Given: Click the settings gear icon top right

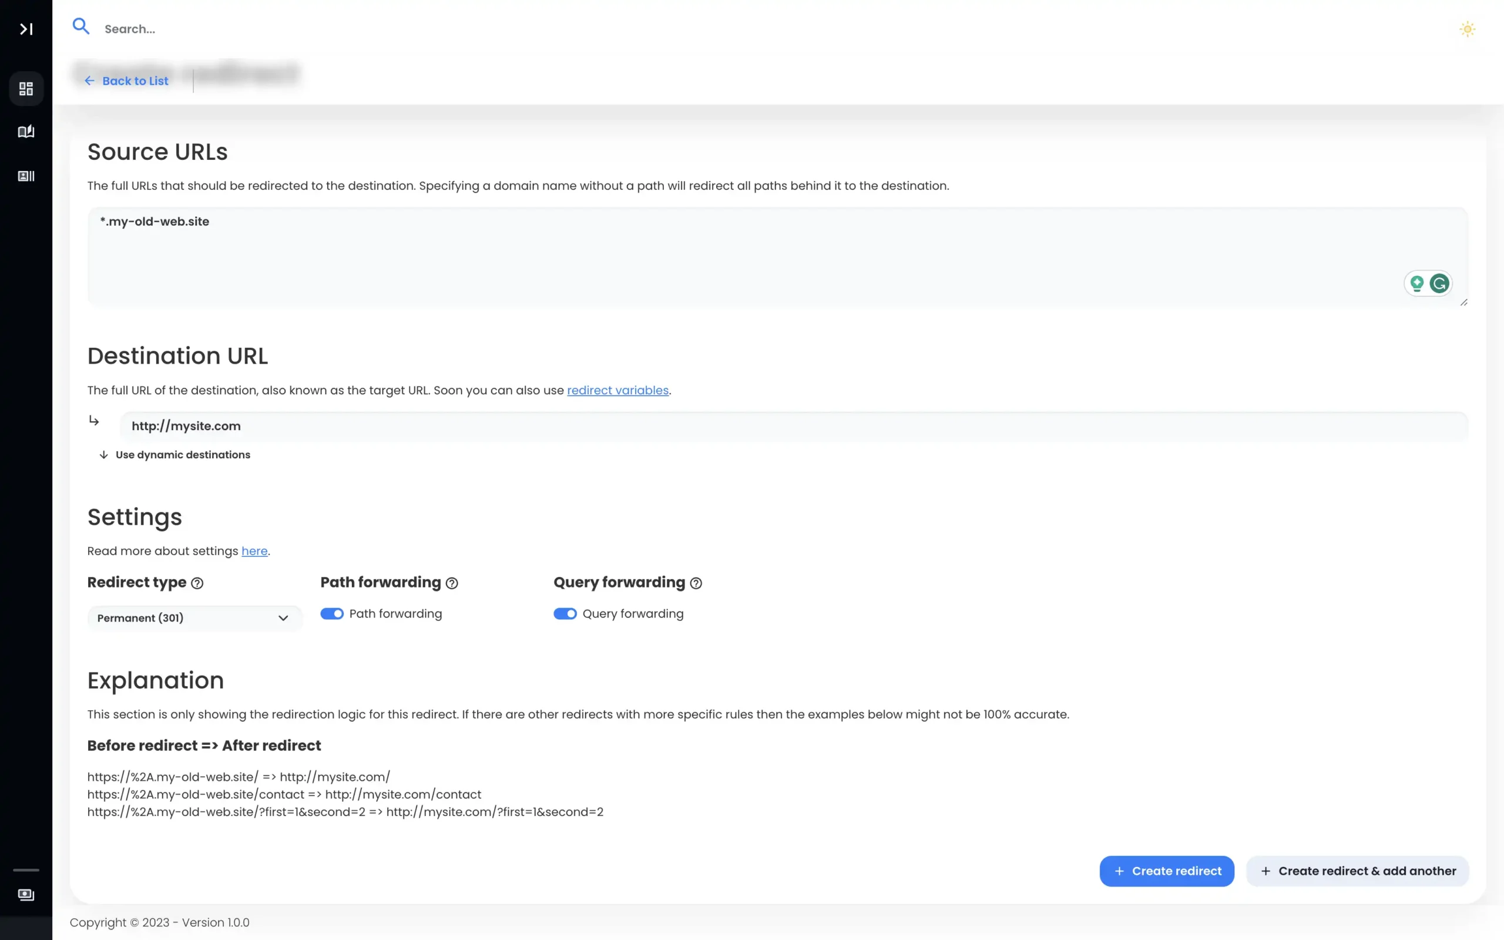Looking at the screenshot, I should point(1468,29).
